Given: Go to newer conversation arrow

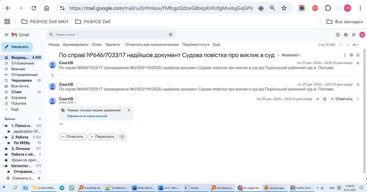Looking at the screenshot, I should (341, 45).
